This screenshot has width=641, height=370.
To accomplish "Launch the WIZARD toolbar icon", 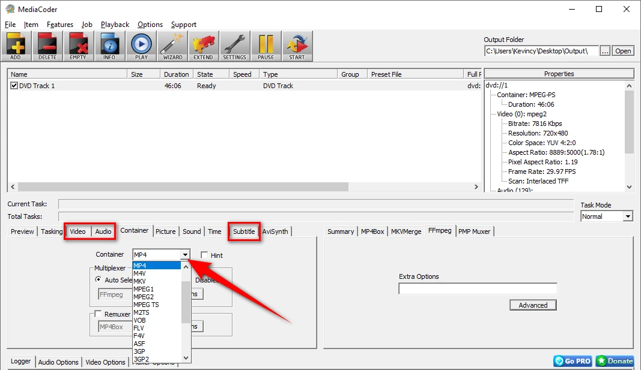I will click(x=172, y=46).
